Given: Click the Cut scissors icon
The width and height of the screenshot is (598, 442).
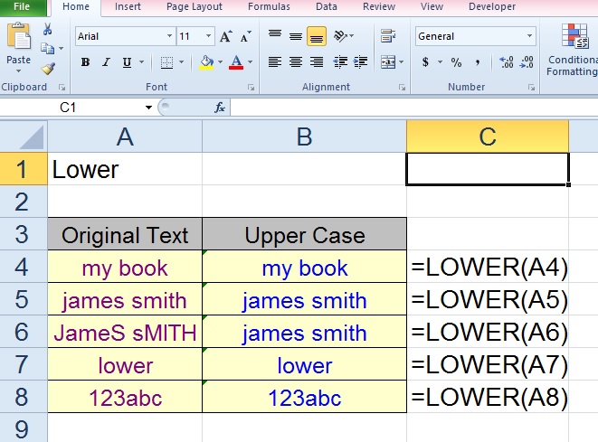Looking at the screenshot, I should 47,30.
